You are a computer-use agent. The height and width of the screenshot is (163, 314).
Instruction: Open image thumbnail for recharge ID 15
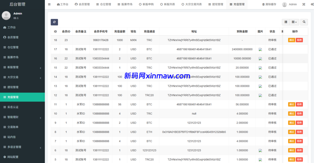click(x=260, y=68)
